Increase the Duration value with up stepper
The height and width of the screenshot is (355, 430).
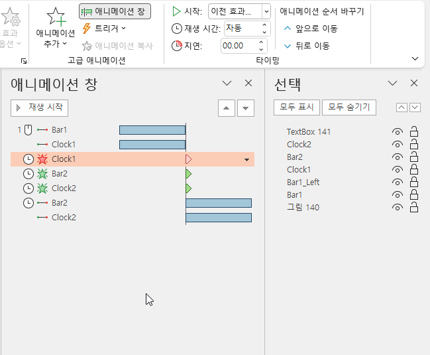264,25
